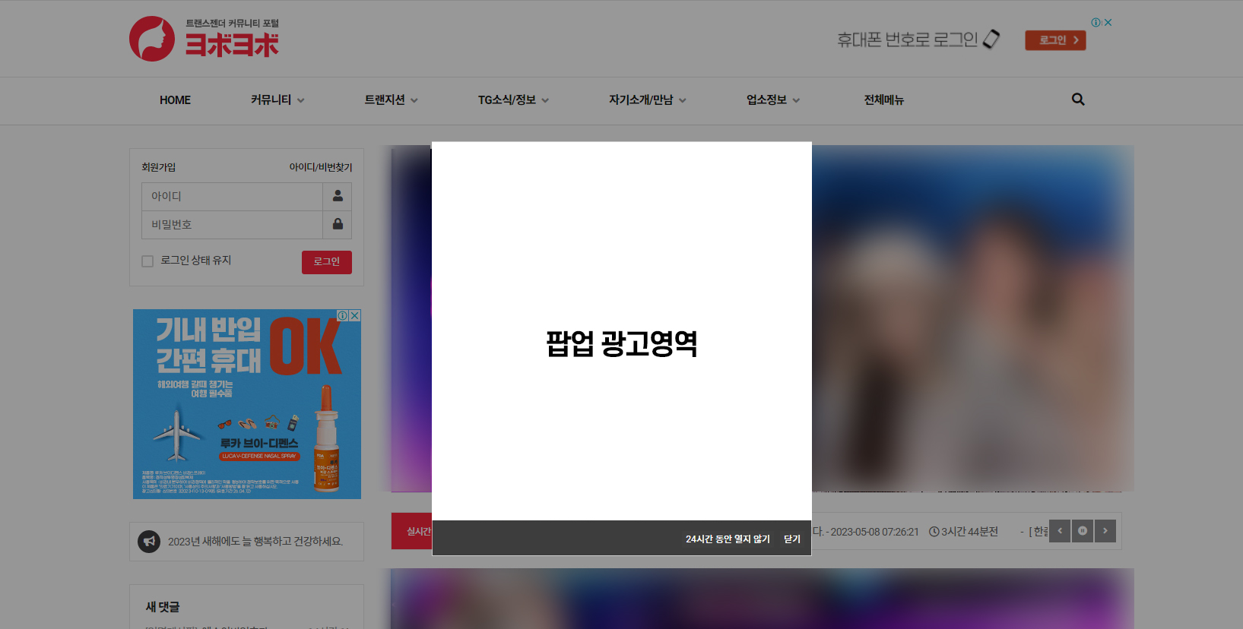Viewport: 1243px width, 629px height.
Task: Go to the next ticker item
Action: (x=1105, y=531)
